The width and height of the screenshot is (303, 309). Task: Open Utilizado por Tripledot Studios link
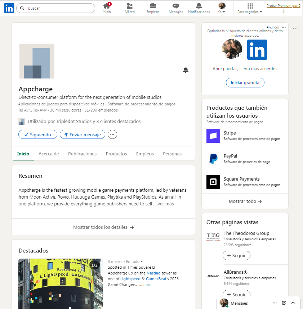tap(84, 121)
